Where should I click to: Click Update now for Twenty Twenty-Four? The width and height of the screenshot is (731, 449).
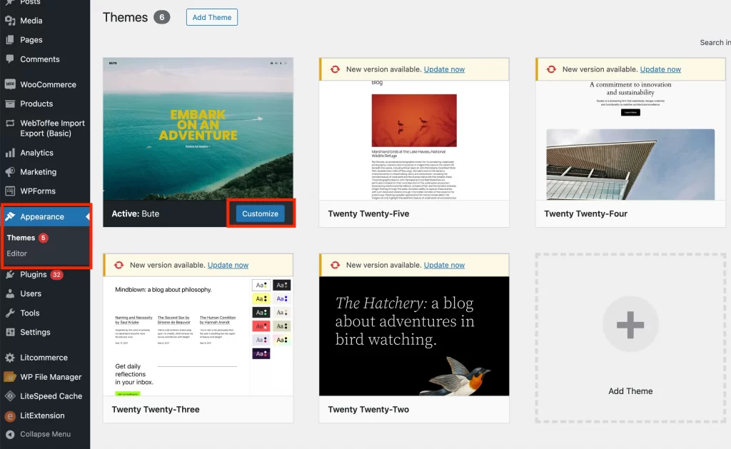[660, 69]
